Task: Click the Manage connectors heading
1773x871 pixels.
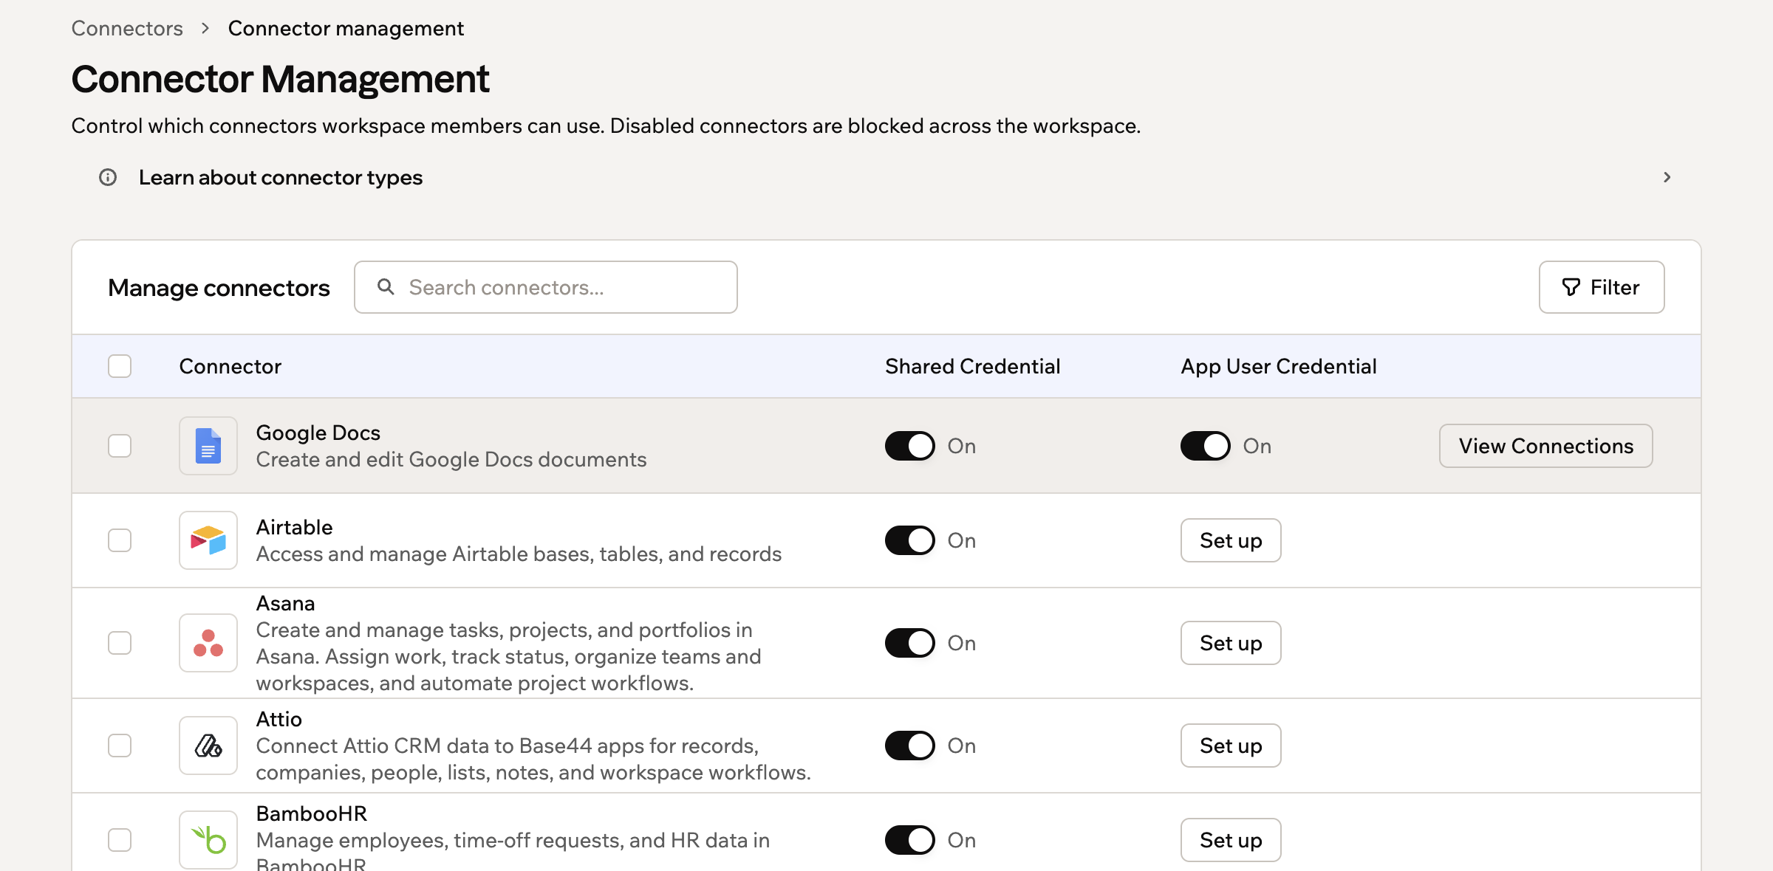Action: click(219, 287)
